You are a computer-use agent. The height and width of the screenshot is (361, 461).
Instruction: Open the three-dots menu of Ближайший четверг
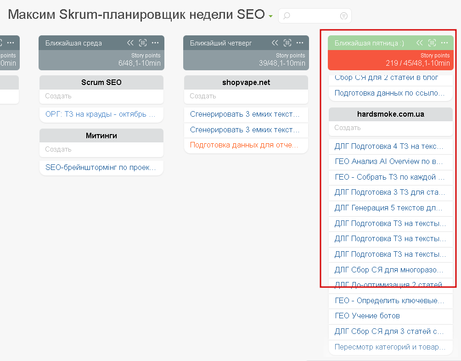coord(300,43)
